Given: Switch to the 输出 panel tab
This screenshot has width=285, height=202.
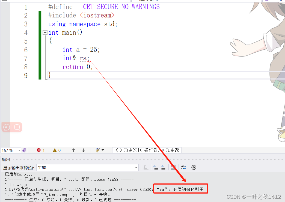Looking at the screenshot, I should pos(6,159).
